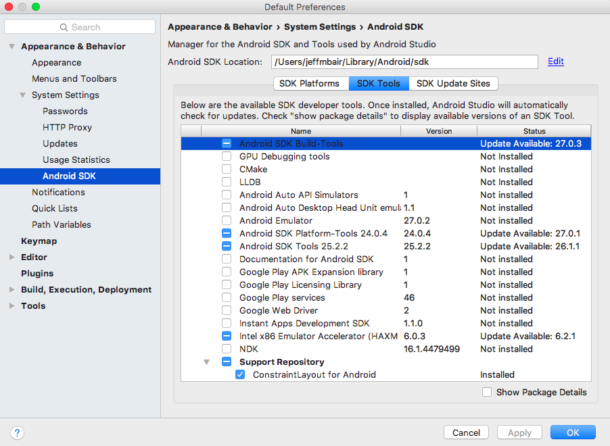The width and height of the screenshot is (610, 446).
Task: Collapse the Appearance & Behavior section
Action: (x=12, y=46)
